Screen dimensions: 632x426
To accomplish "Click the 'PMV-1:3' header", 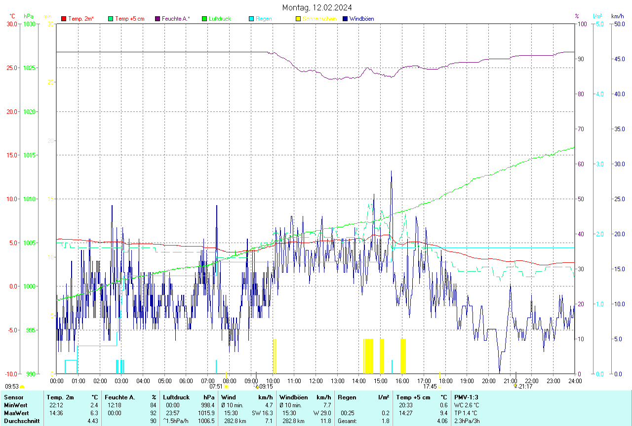I will [x=467, y=397].
